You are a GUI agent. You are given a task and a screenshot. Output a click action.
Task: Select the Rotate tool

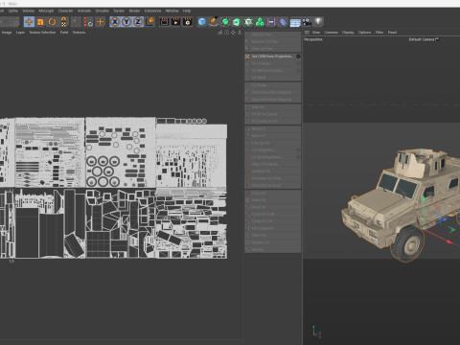pos(52,22)
